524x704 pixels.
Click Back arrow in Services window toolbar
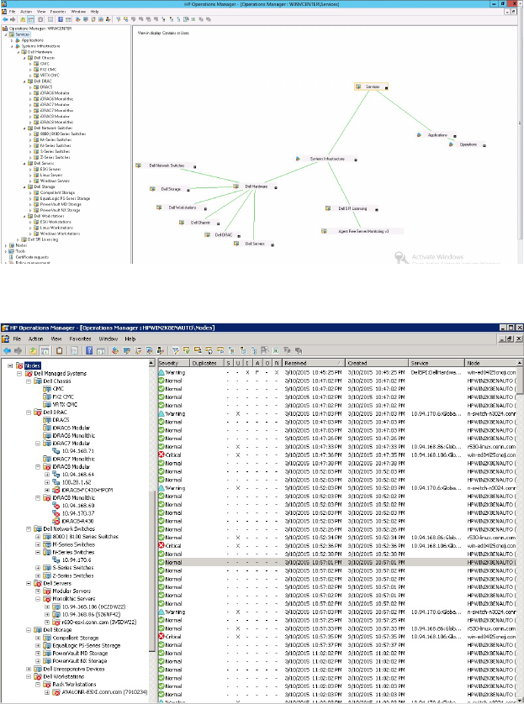(5, 19)
